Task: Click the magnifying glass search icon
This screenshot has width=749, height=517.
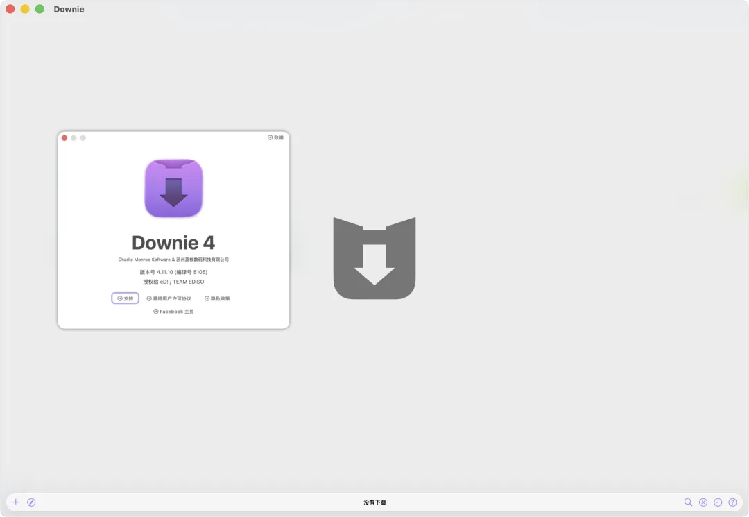Action: coord(689,502)
